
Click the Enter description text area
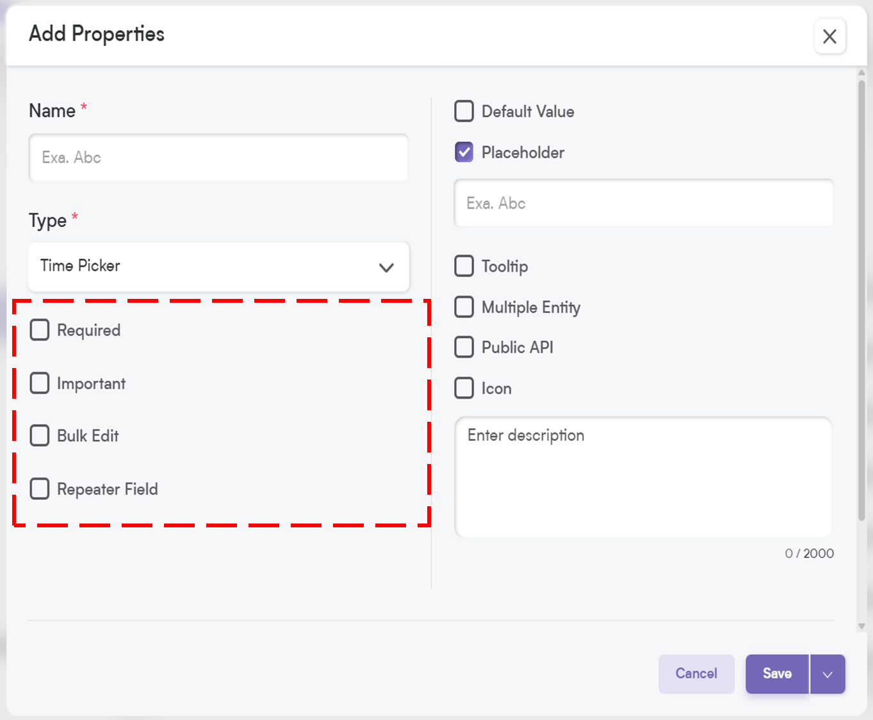coord(644,477)
